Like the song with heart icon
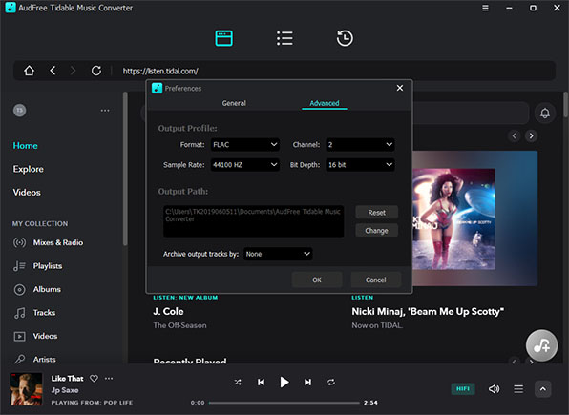The image size is (569, 415). 94,379
